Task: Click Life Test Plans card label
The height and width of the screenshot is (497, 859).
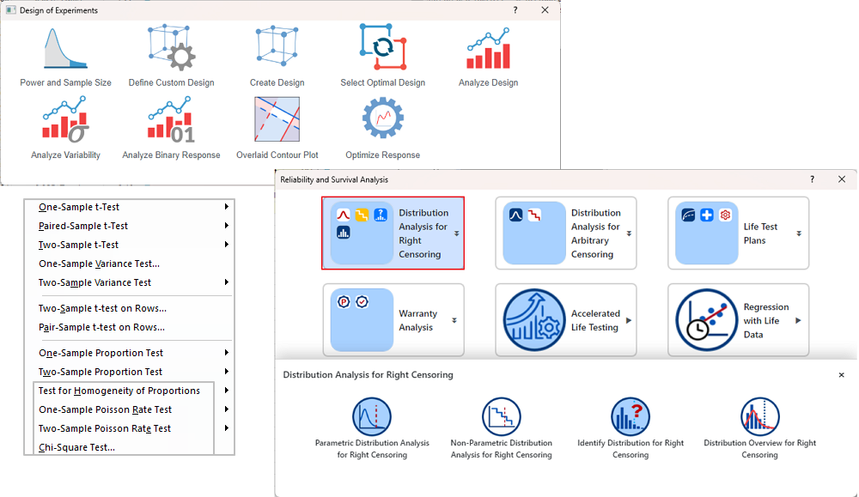Action: [x=760, y=233]
